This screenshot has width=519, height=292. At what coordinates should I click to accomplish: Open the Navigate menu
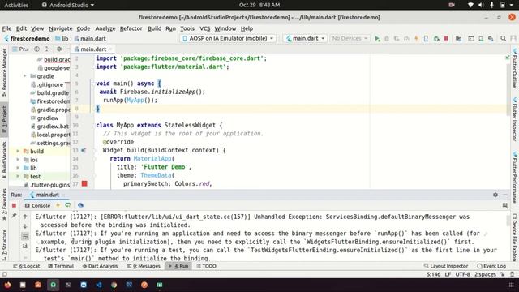click(x=61, y=28)
